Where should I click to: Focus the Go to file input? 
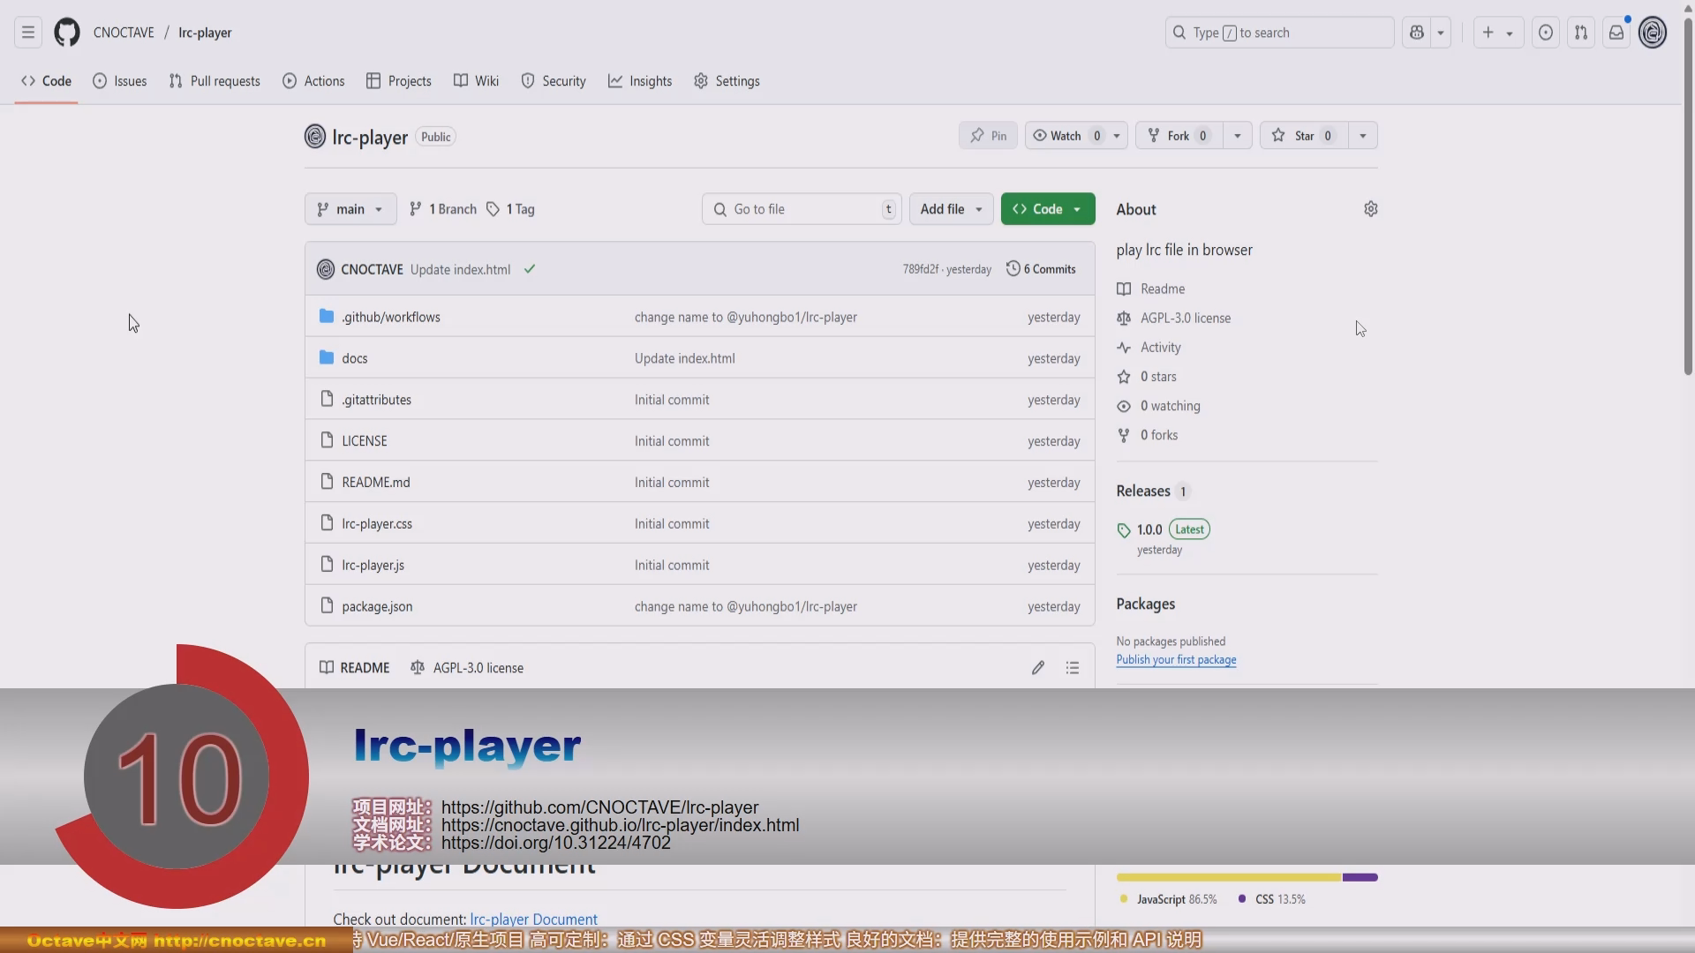pyautogui.click(x=802, y=209)
